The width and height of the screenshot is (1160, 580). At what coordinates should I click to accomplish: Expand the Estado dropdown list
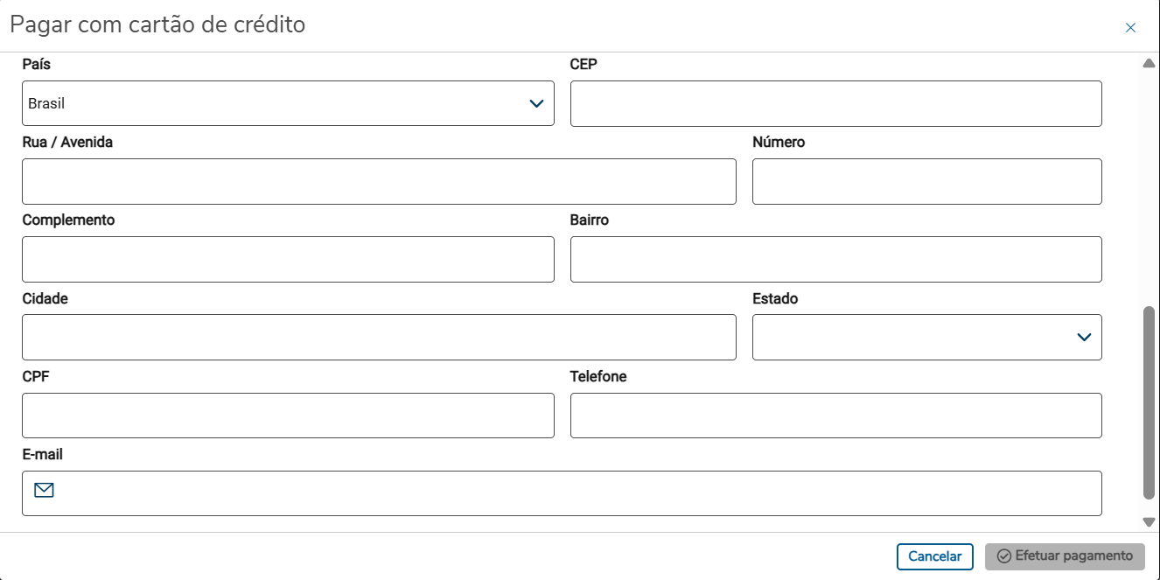coord(1084,337)
